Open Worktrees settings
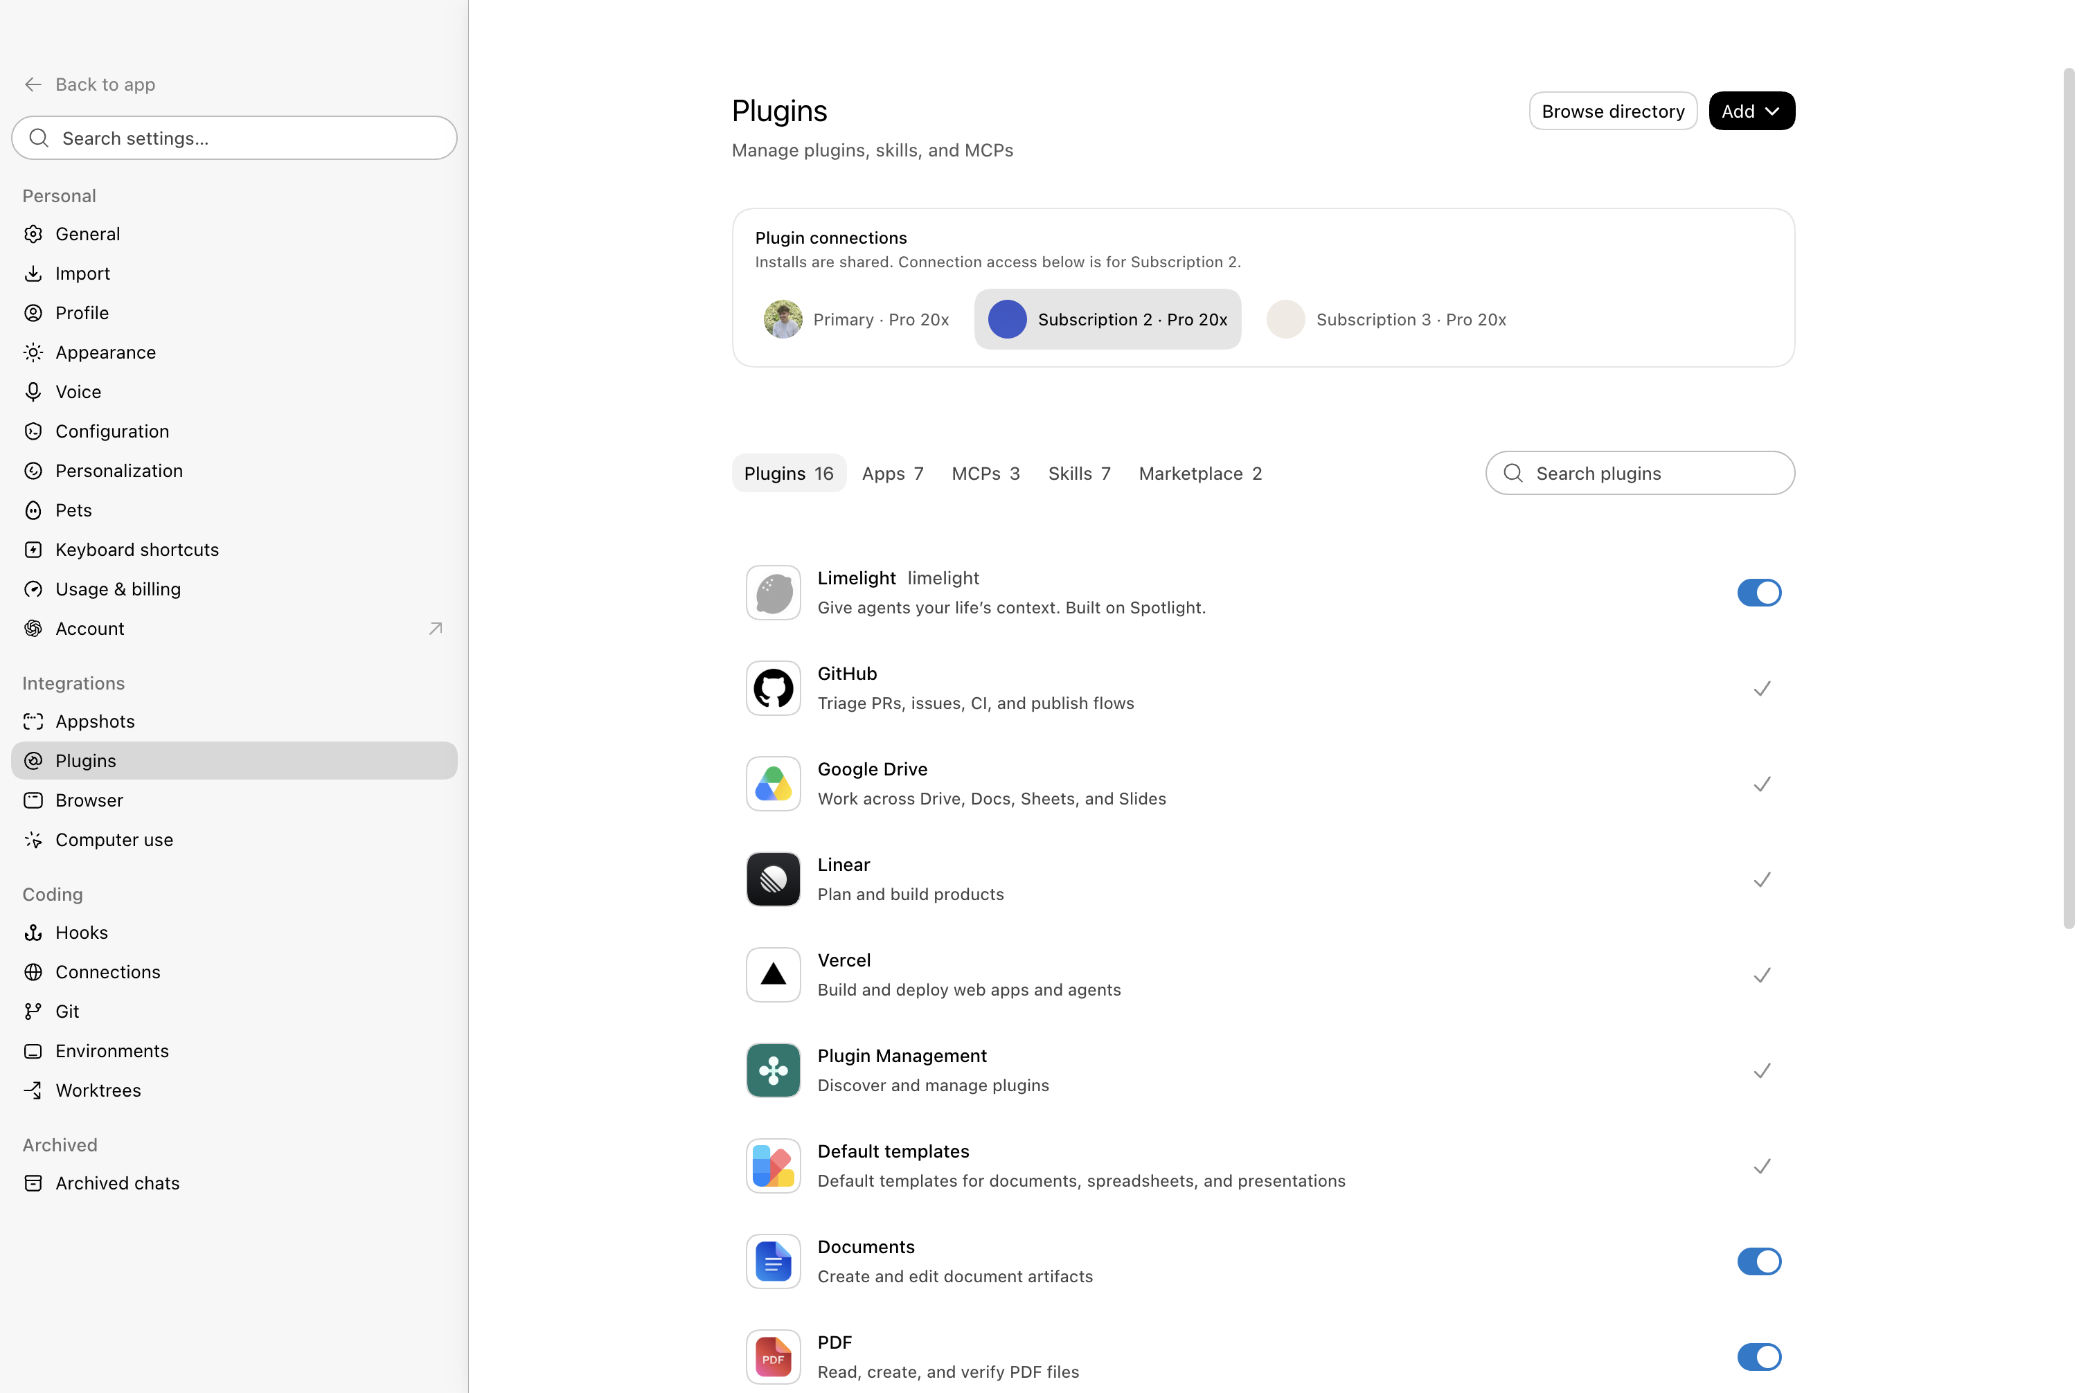The image size is (2079, 1393). [x=235, y=1091]
